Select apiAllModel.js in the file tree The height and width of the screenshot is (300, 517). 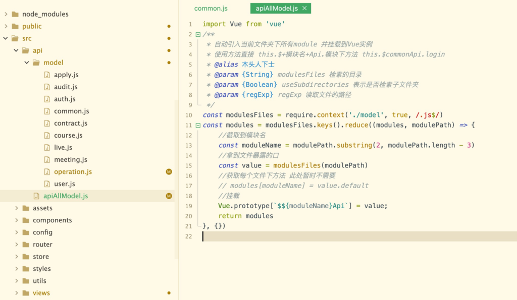(x=66, y=196)
